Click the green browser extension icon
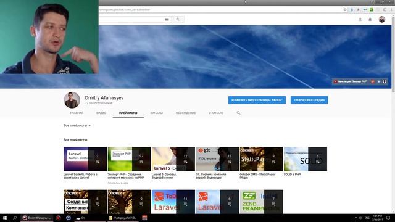The width and height of the screenshot is (395, 222). click(372, 10)
